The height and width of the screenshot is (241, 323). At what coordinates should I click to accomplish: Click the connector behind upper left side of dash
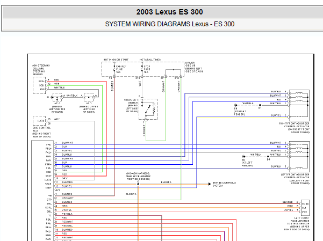pos(87,97)
